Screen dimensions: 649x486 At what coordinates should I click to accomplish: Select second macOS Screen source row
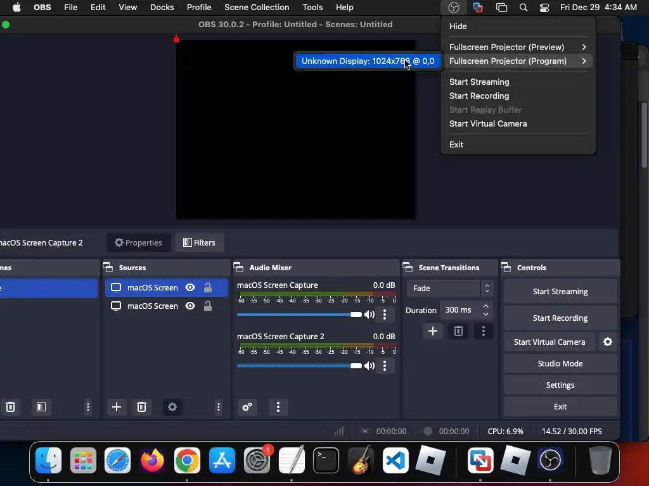[167, 306]
